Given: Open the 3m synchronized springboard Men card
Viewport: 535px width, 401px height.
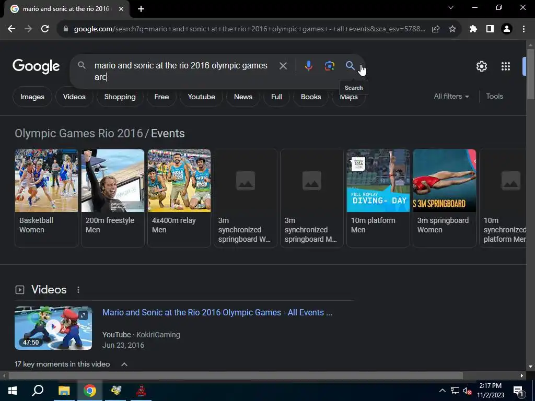Looking at the screenshot, I should point(312,198).
